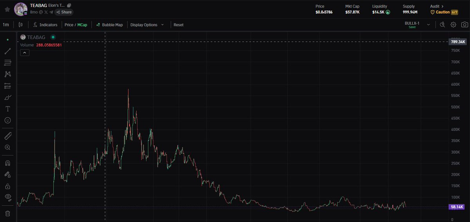This screenshot has width=470, height=222.
Task: Open the Telegram link icon
Action: point(51,12)
